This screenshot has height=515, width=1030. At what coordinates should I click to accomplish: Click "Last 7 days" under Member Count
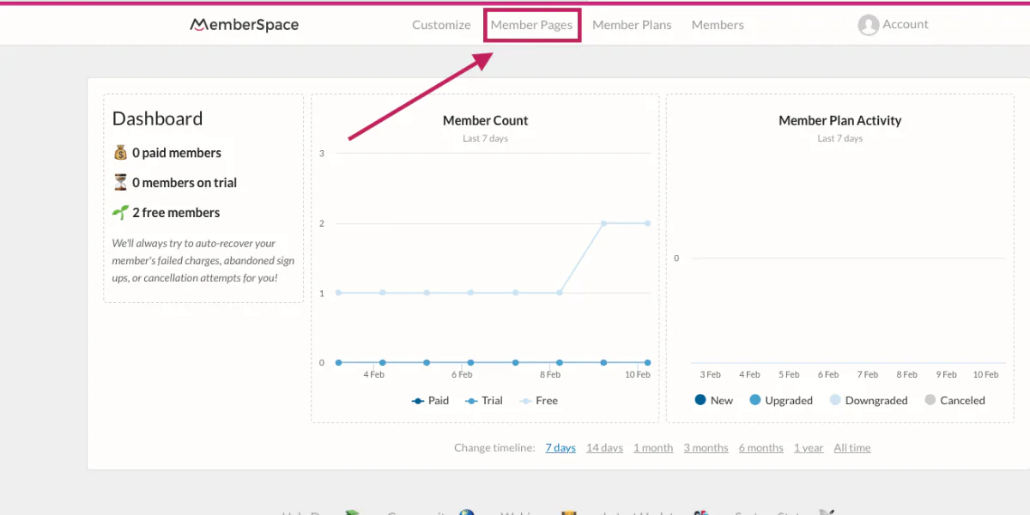[485, 138]
